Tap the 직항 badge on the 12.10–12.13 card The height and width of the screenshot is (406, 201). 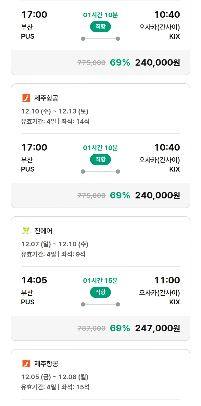click(x=100, y=159)
